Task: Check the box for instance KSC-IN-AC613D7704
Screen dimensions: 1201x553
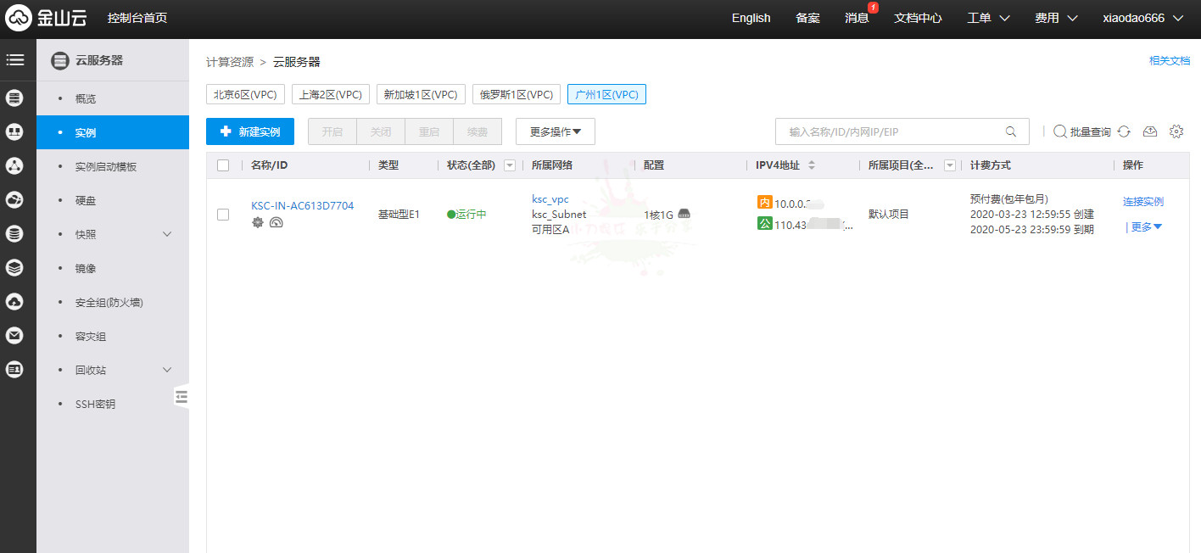Action: click(x=223, y=215)
